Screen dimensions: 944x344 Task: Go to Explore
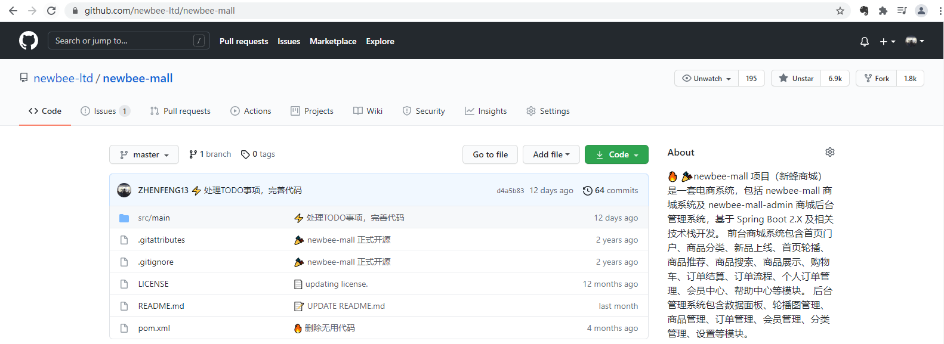380,41
